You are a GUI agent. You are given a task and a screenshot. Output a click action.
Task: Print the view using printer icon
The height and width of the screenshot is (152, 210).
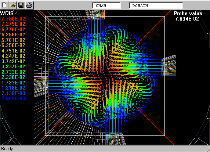click(x=29, y=5)
